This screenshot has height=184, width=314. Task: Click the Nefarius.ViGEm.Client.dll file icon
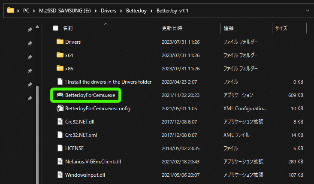(60, 161)
